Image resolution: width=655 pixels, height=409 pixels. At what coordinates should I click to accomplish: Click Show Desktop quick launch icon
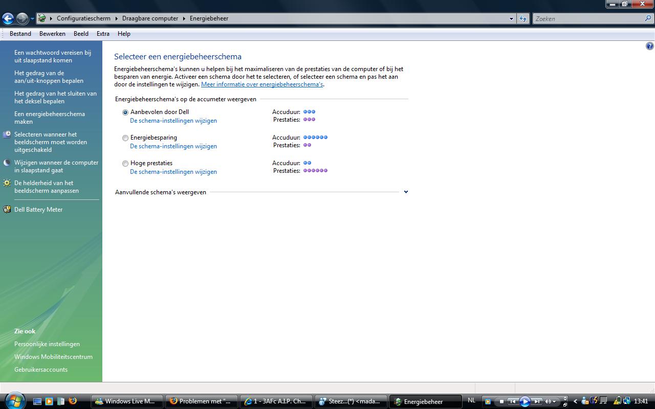[x=37, y=401]
